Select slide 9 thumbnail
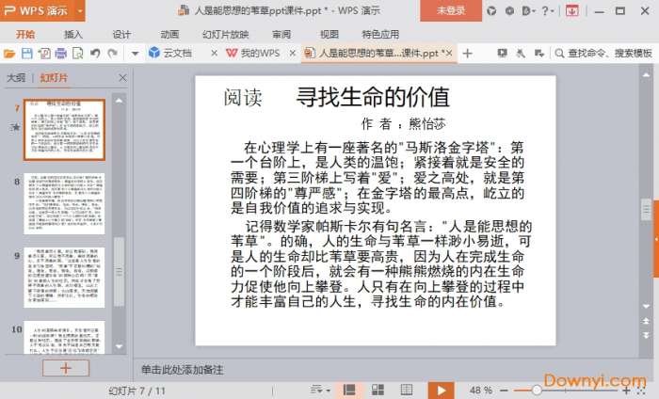 coord(64,278)
